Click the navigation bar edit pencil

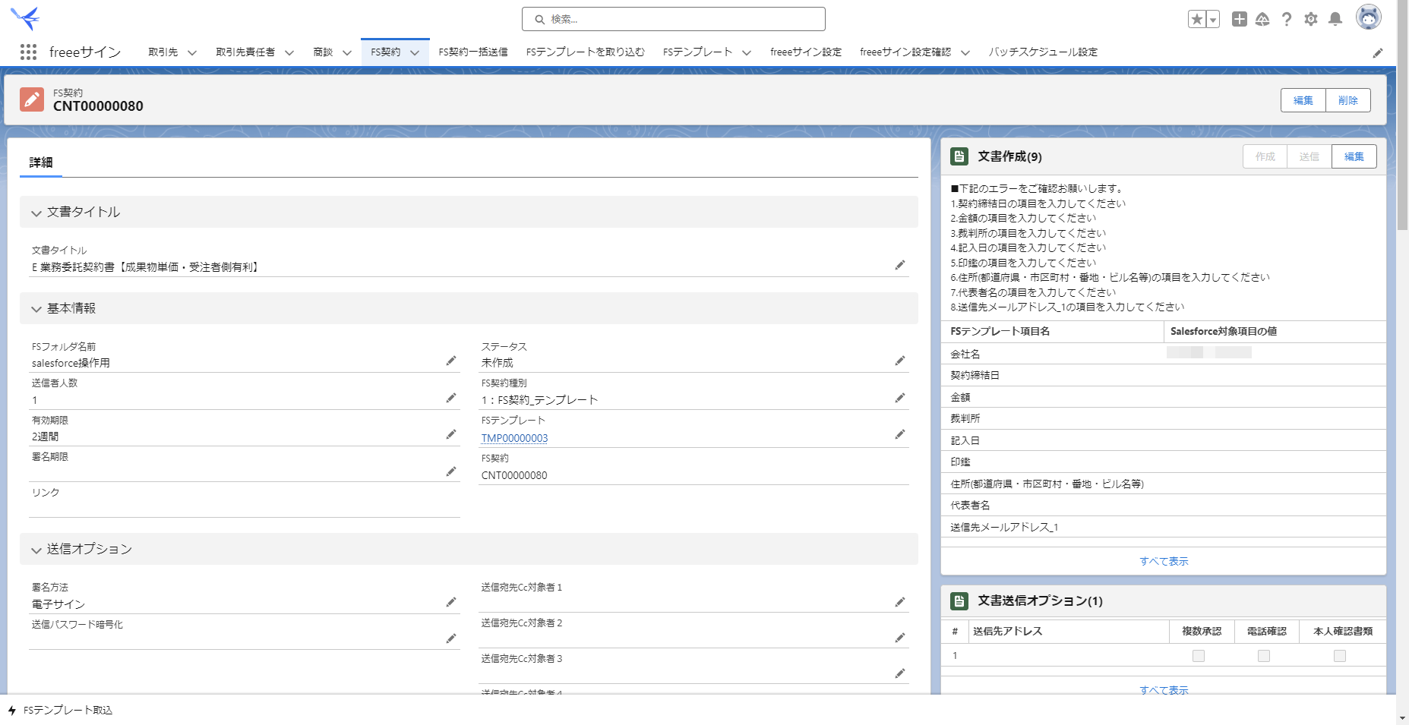pyautogui.click(x=1378, y=52)
